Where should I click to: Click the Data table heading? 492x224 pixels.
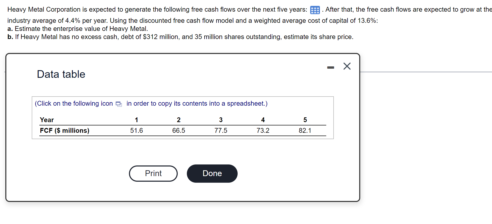click(x=61, y=74)
